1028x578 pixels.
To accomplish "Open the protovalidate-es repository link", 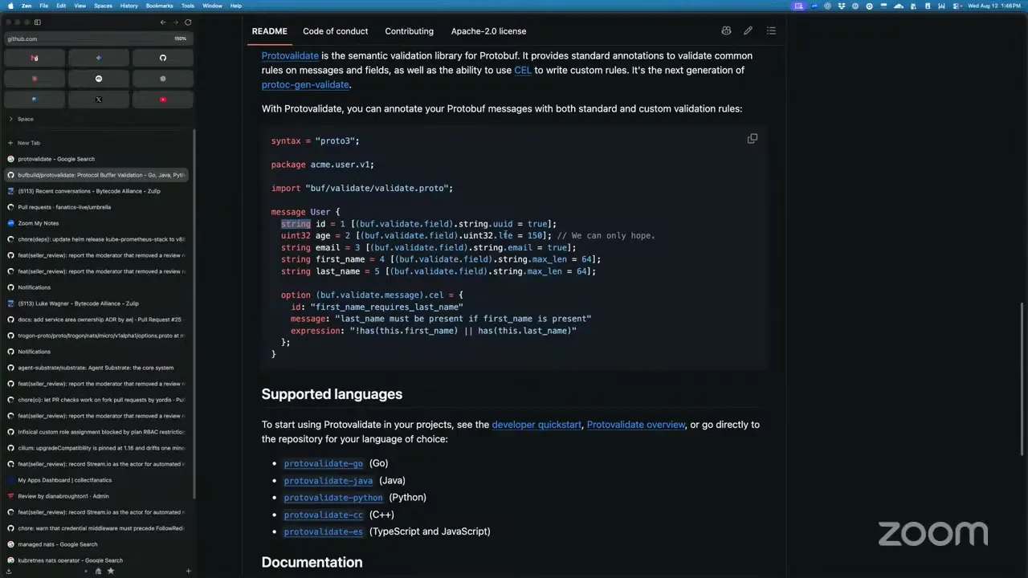I will [323, 531].
